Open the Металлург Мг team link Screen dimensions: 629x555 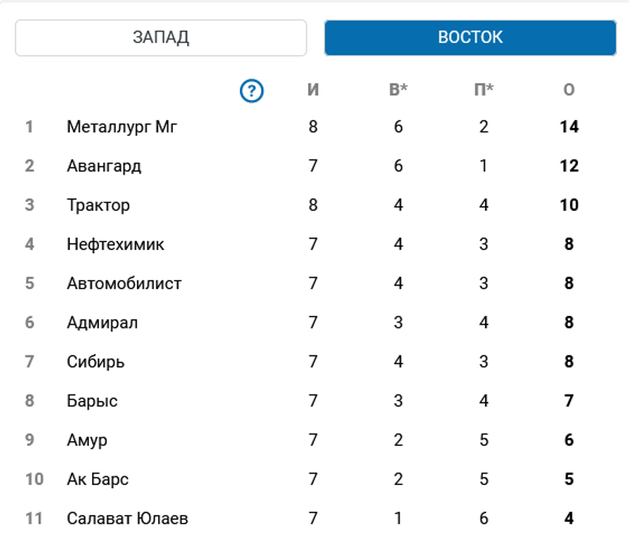click(122, 127)
